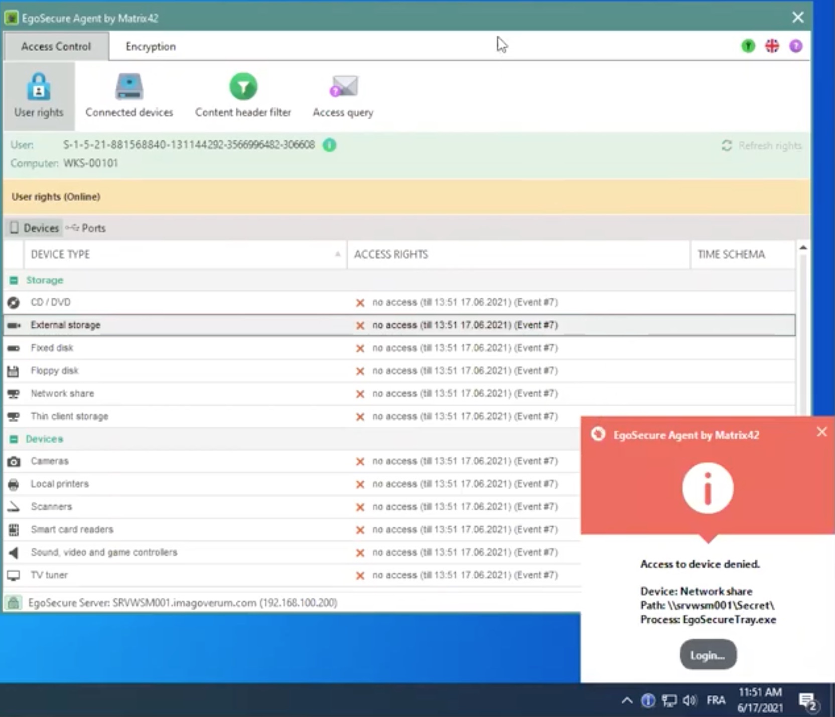This screenshot has height=717, width=835.
Task: Select the Devices sub-tab
Action: [x=35, y=228]
